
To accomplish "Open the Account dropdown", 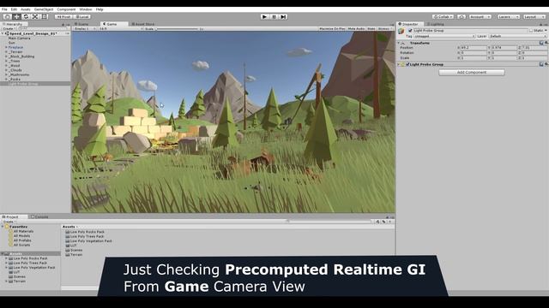I will 480,17.
